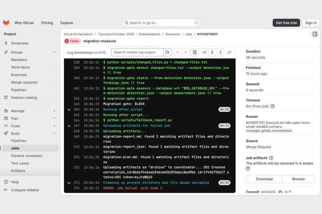Click help icon below artifacts removal text
This screenshot has height=214, width=322.
coord(248,169)
